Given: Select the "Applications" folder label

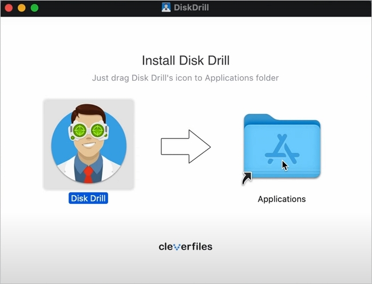Looking at the screenshot, I should [x=282, y=199].
